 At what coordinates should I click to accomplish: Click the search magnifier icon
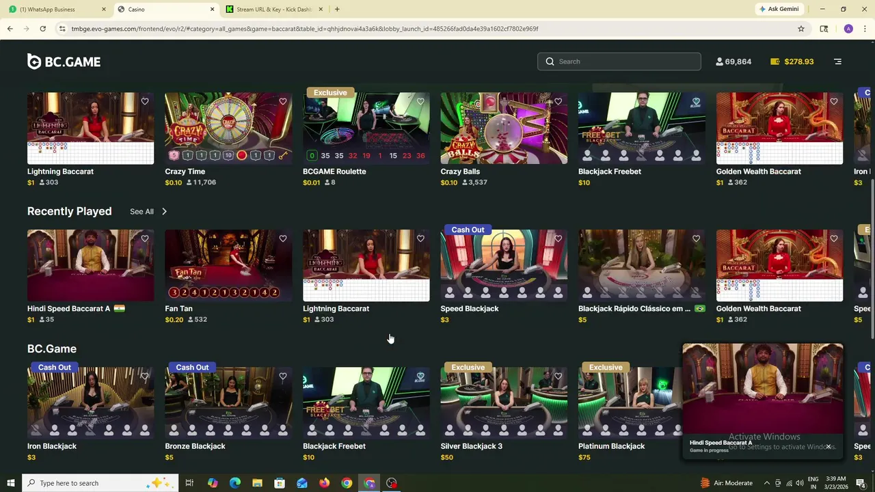point(550,61)
